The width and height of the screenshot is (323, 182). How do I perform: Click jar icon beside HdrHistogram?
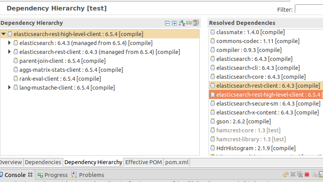213,148
